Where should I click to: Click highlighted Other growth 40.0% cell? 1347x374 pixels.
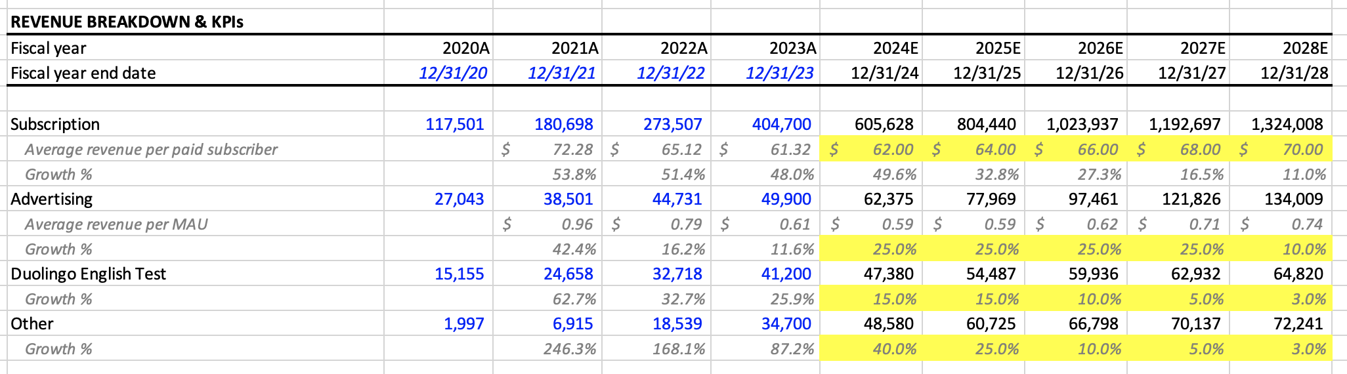click(x=871, y=348)
